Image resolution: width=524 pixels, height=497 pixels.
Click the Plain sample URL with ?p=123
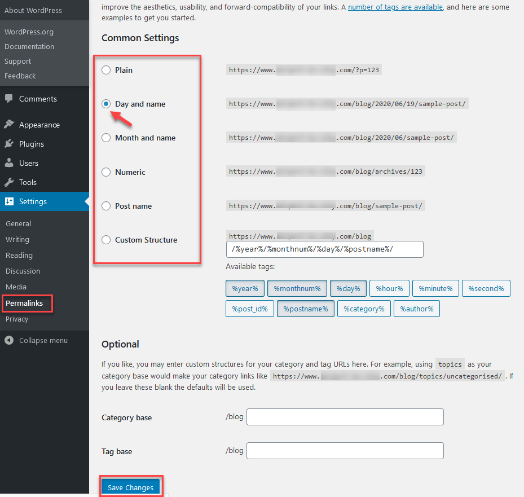[304, 70]
